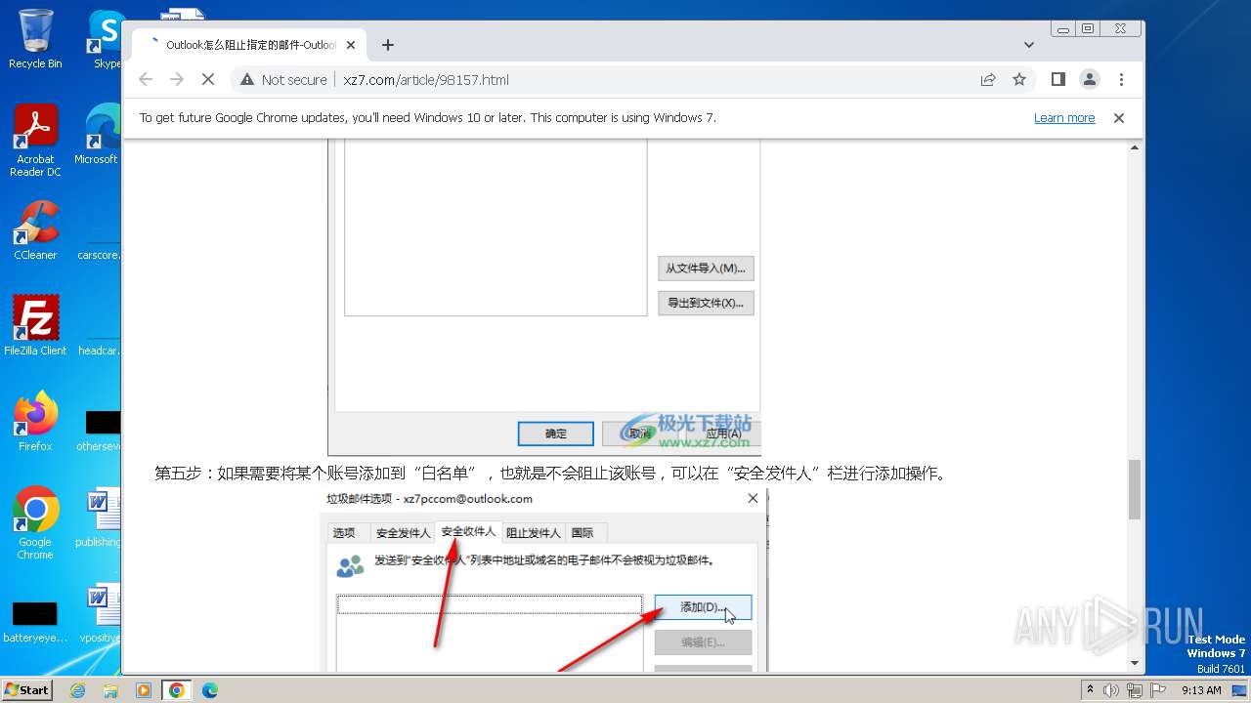This screenshot has width=1251, height=703.
Task: Go forward in Chrome
Action: click(177, 79)
